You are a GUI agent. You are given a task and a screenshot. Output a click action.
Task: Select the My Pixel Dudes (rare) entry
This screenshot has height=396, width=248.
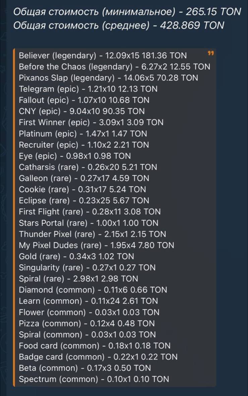(97, 245)
